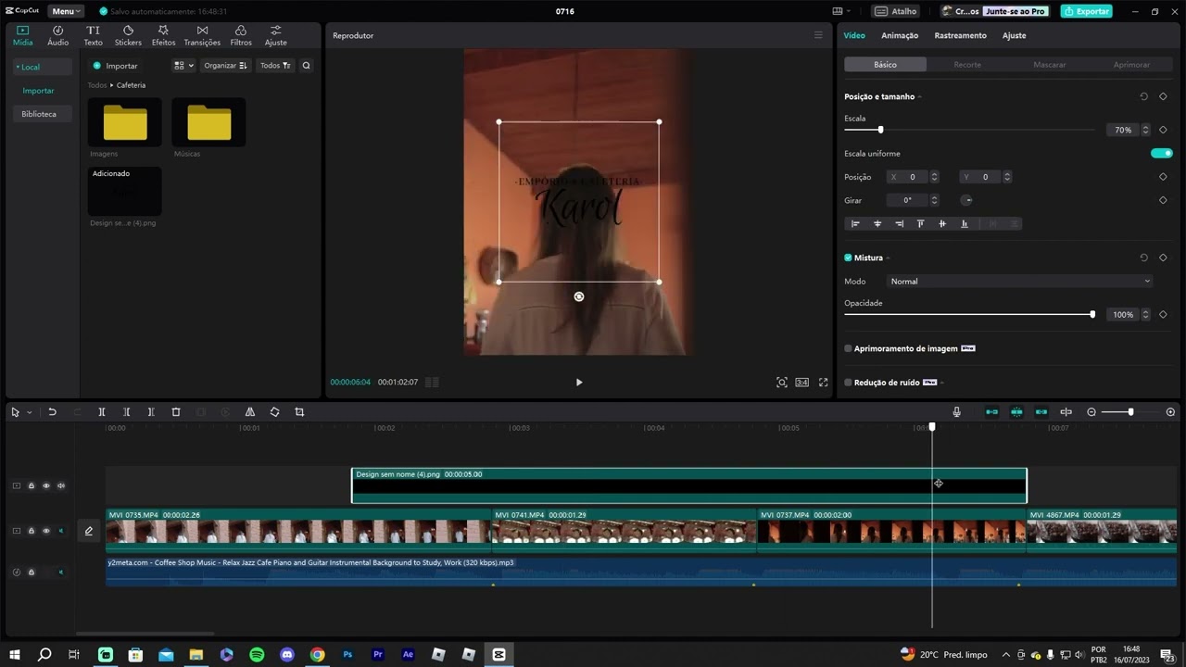This screenshot has width=1186, height=667.
Task: Launch Photoshop from the taskbar
Action: [x=347, y=655]
